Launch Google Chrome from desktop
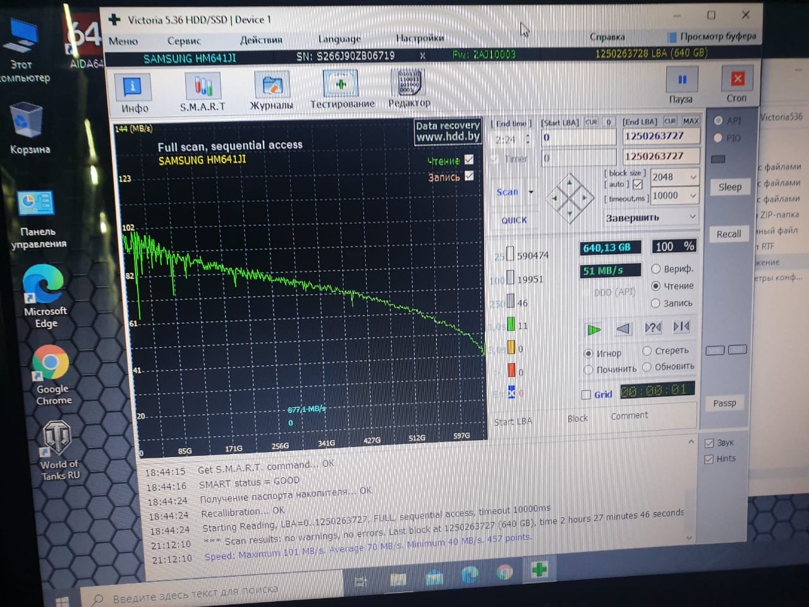Screen dimensions: 809x607 click(52, 375)
